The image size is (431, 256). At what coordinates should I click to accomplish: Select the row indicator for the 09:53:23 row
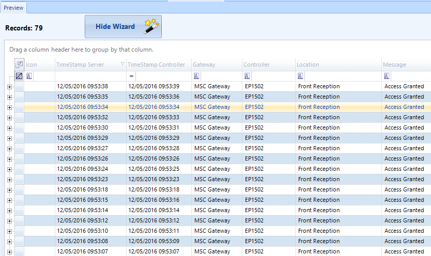click(x=19, y=180)
